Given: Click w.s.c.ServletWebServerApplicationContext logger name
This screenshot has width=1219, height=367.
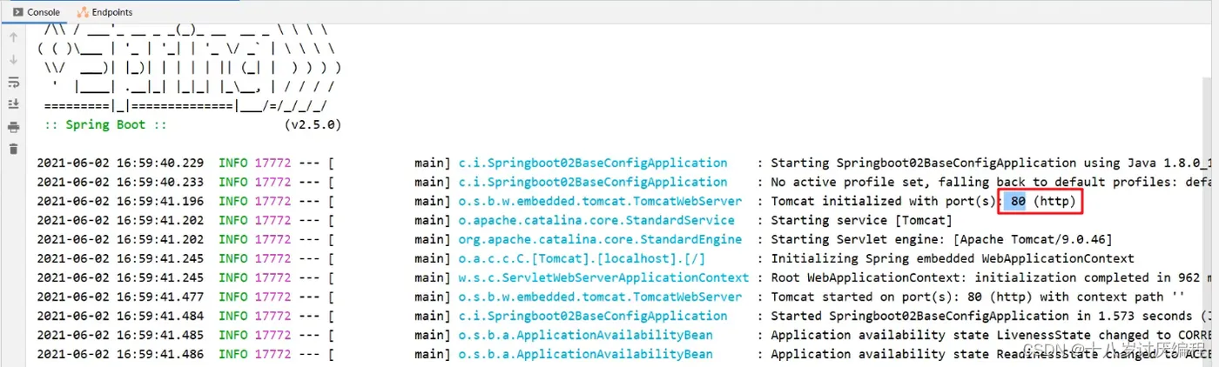Looking at the screenshot, I should (x=603, y=277).
